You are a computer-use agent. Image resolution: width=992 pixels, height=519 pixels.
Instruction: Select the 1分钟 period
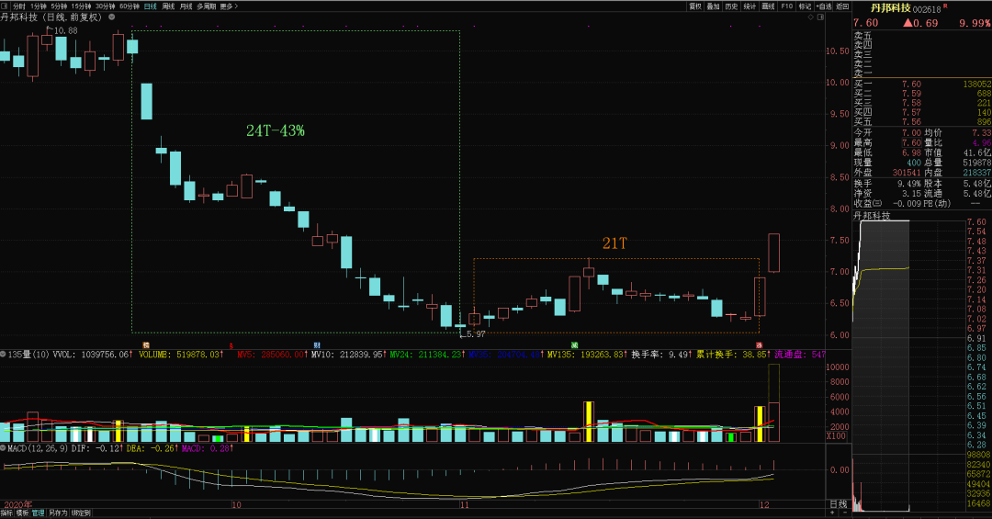pos(39,6)
